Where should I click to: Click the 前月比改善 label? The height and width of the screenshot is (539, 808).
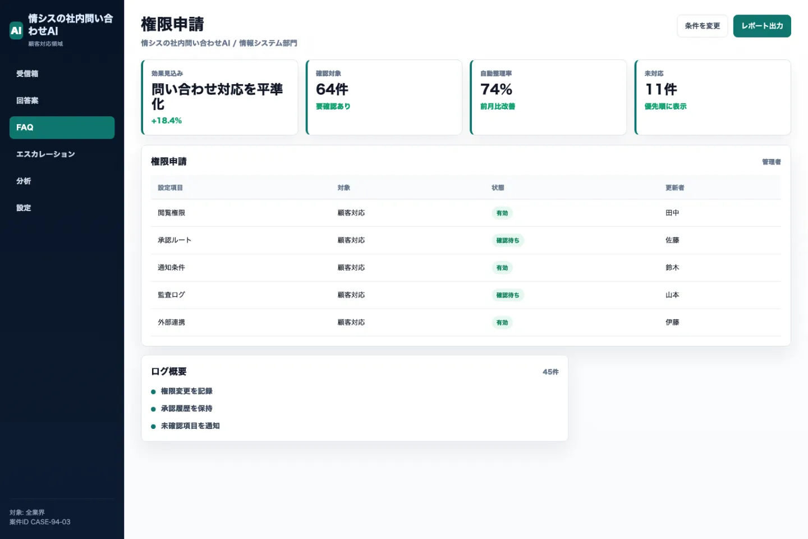pos(498,106)
